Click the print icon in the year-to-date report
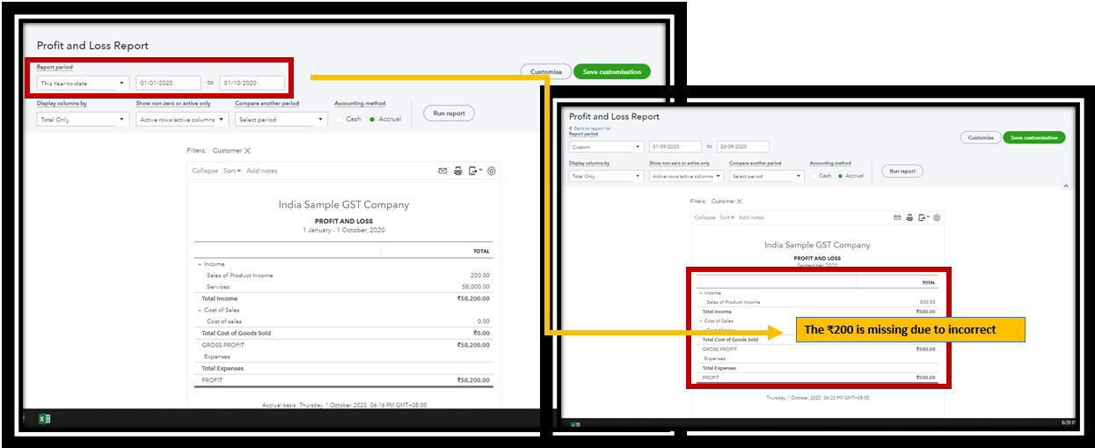This screenshot has width=1095, height=448. (x=458, y=171)
